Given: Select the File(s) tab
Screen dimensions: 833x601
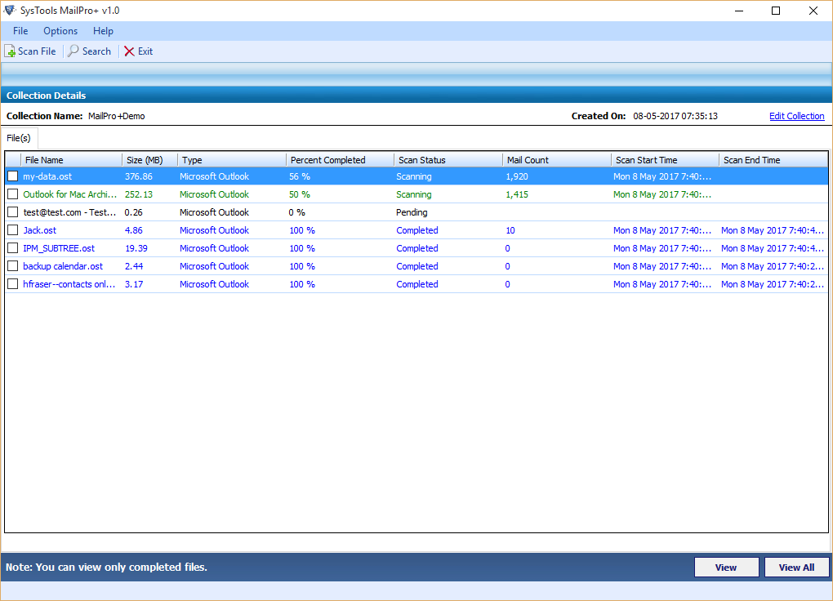Looking at the screenshot, I should [x=19, y=138].
